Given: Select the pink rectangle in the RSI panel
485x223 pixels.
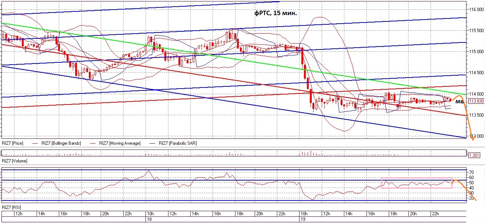Looking at the screenshot, I should [x=417, y=188].
